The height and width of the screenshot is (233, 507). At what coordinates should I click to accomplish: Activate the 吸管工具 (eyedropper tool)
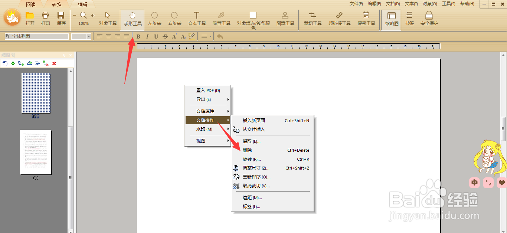pos(222,19)
